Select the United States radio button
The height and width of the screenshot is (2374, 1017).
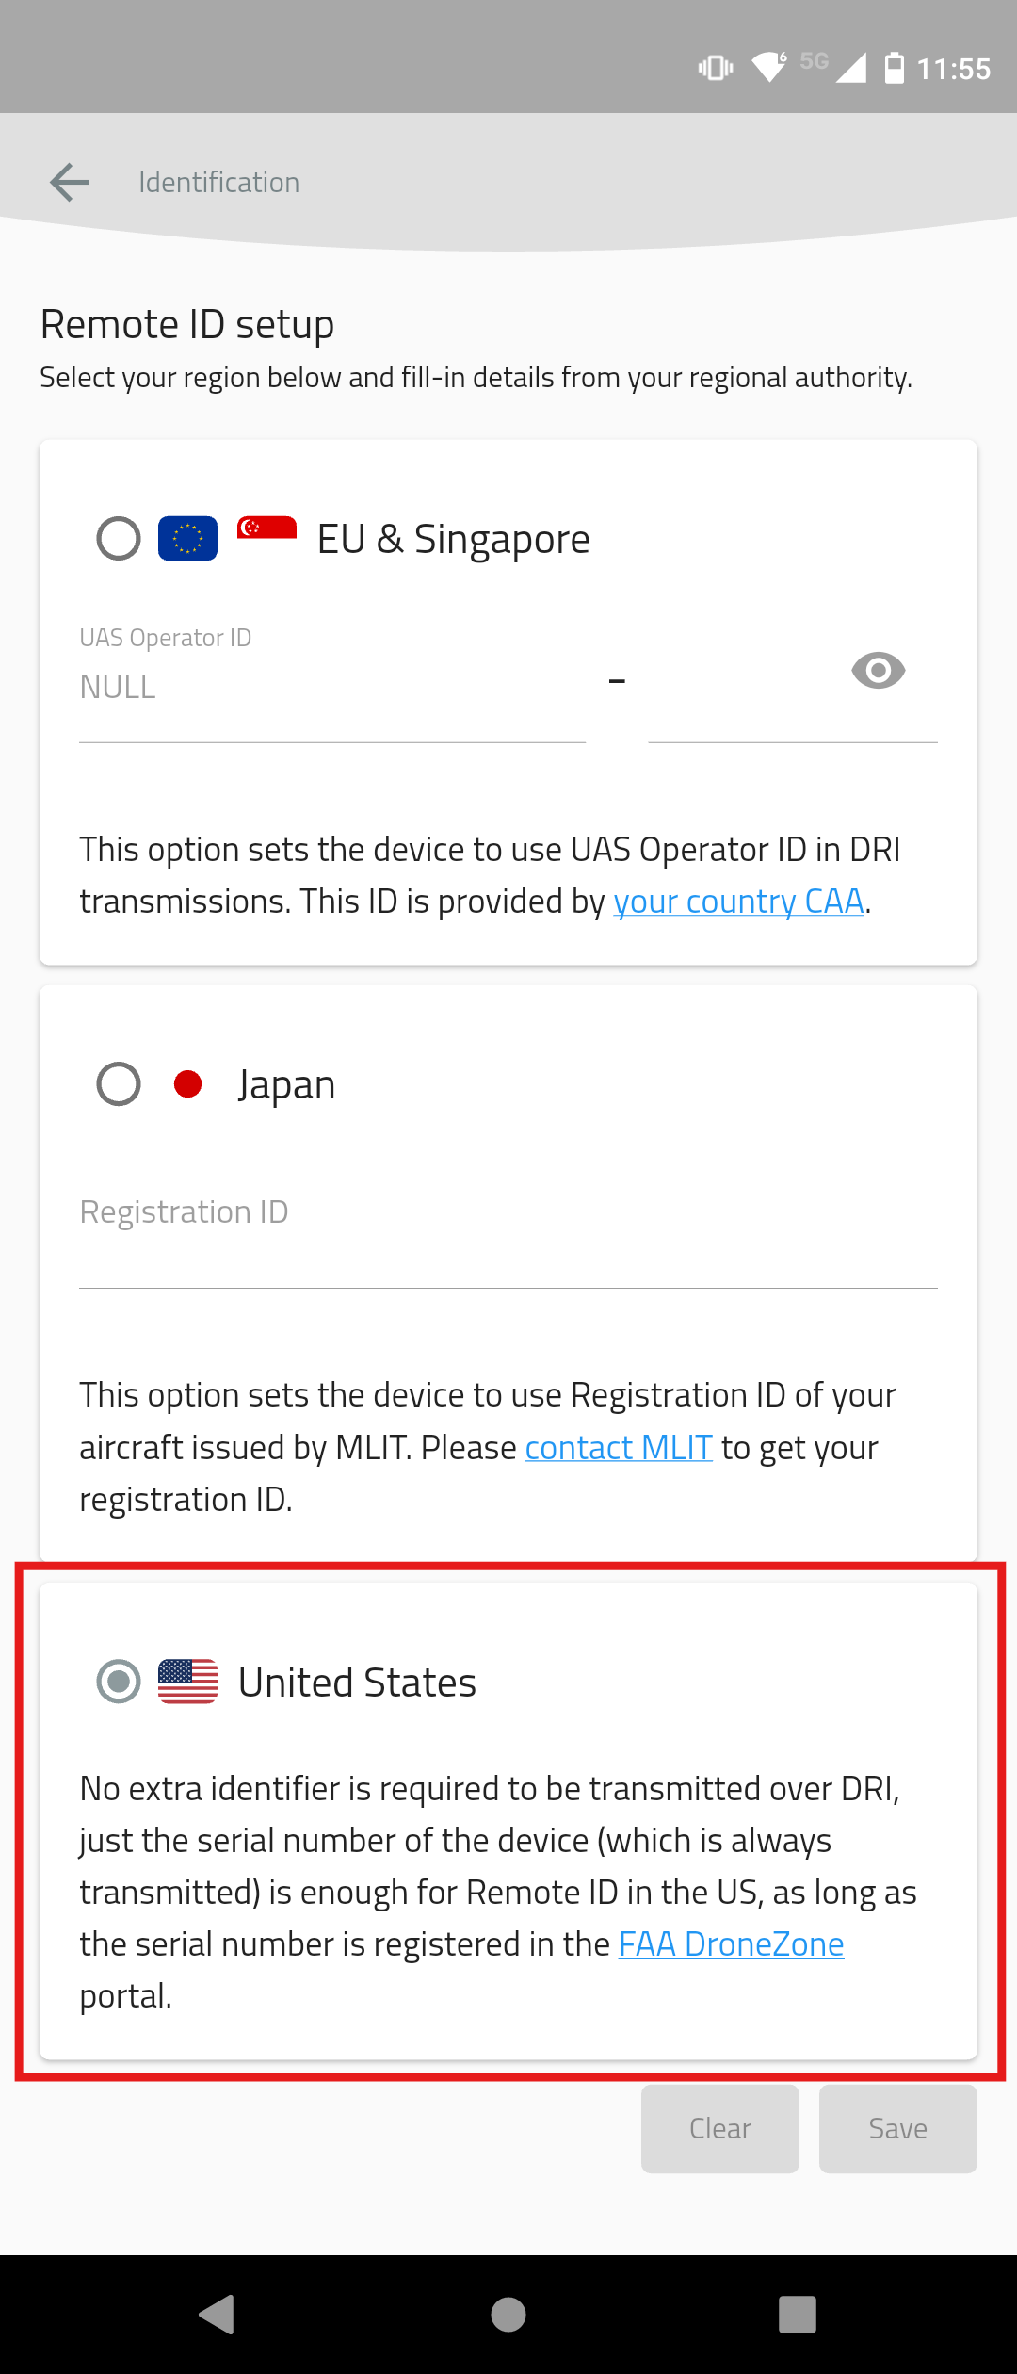tap(119, 1682)
